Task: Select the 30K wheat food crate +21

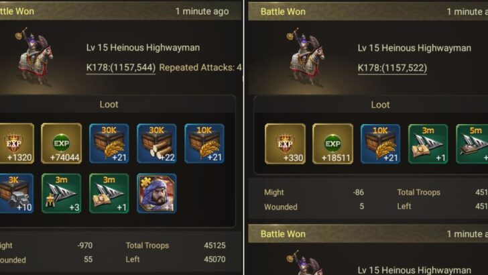Action: click(x=109, y=144)
